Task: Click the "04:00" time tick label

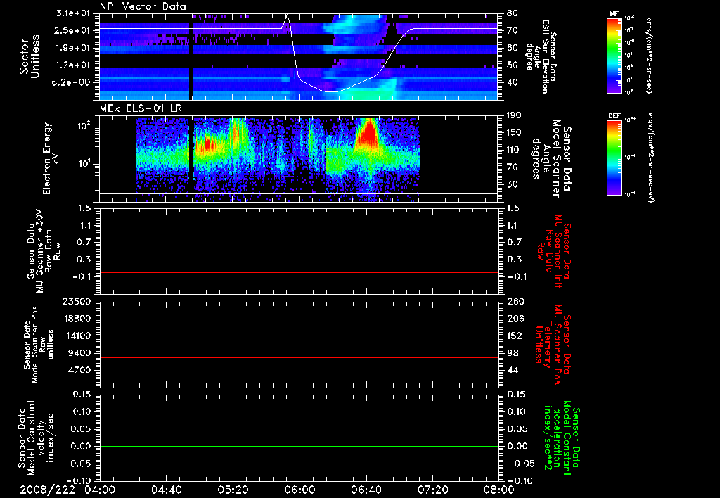Action: pos(100,490)
